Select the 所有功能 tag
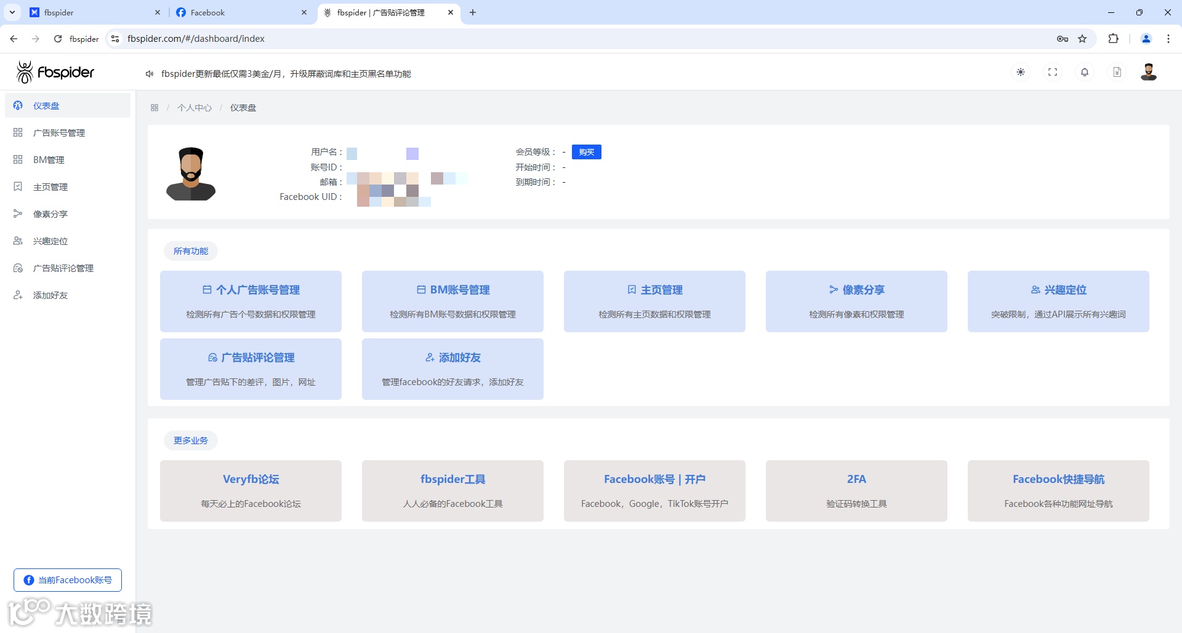1182x633 pixels. 191,251
